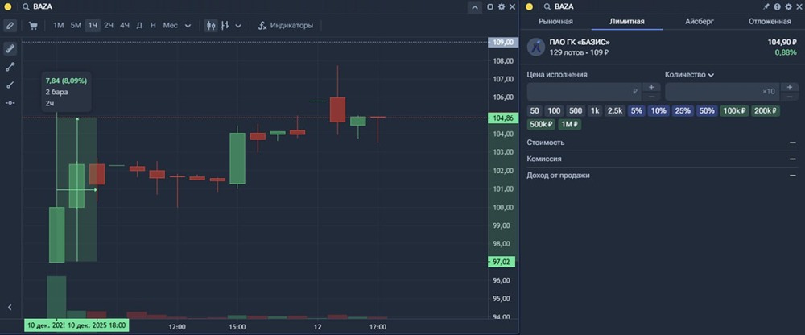Open help in the order widget
This screenshot has height=335, width=805.
coord(778,6)
